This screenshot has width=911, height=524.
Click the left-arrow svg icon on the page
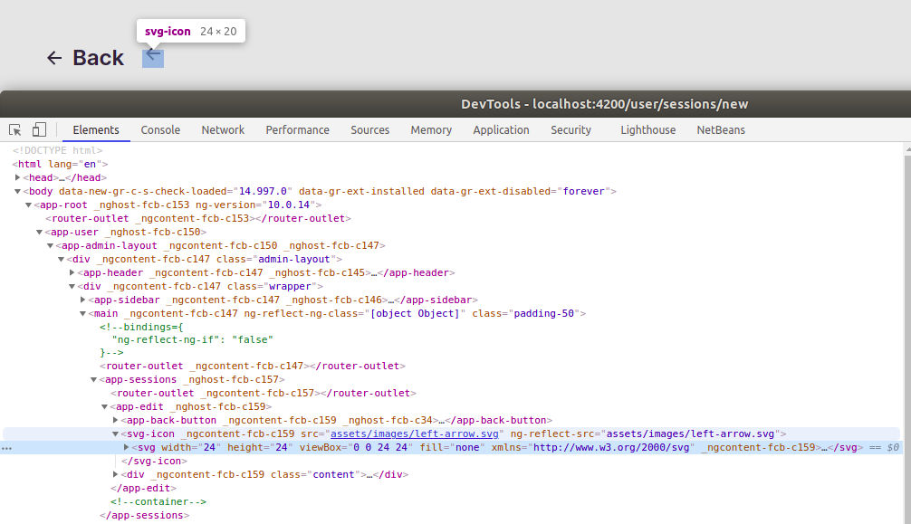click(152, 57)
